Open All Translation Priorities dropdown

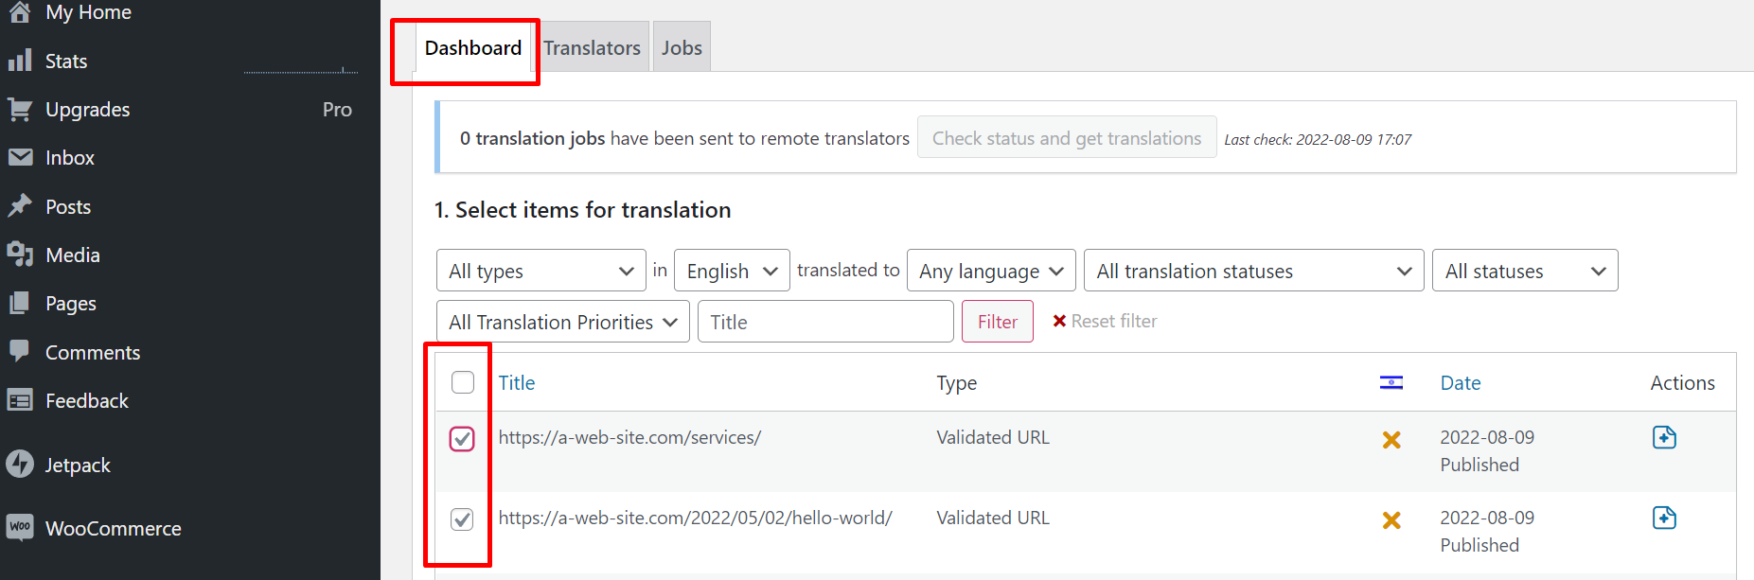tap(563, 322)
